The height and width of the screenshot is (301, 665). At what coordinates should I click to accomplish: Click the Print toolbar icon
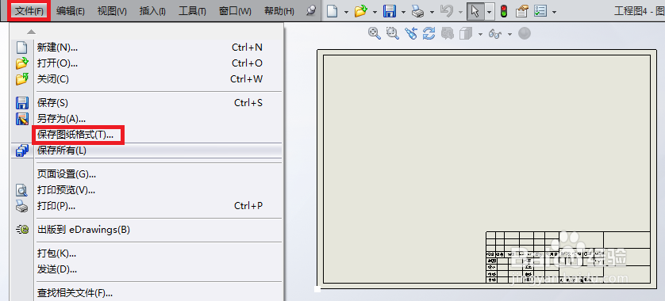417,11
